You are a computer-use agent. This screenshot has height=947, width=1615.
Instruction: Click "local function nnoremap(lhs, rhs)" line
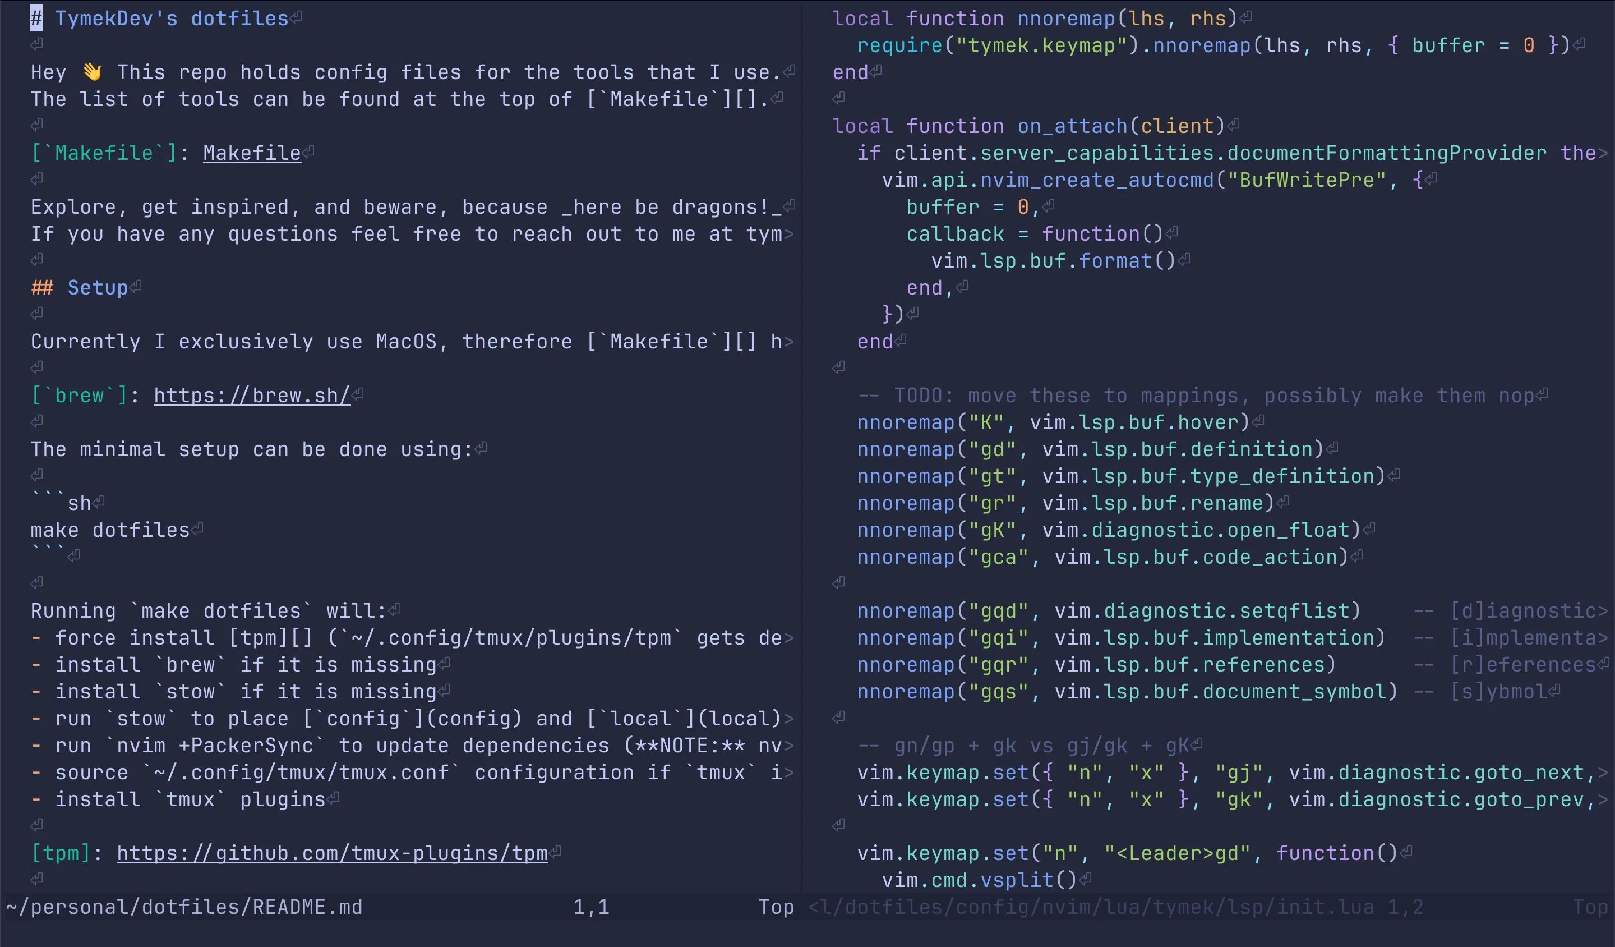tap(1035, 19)
